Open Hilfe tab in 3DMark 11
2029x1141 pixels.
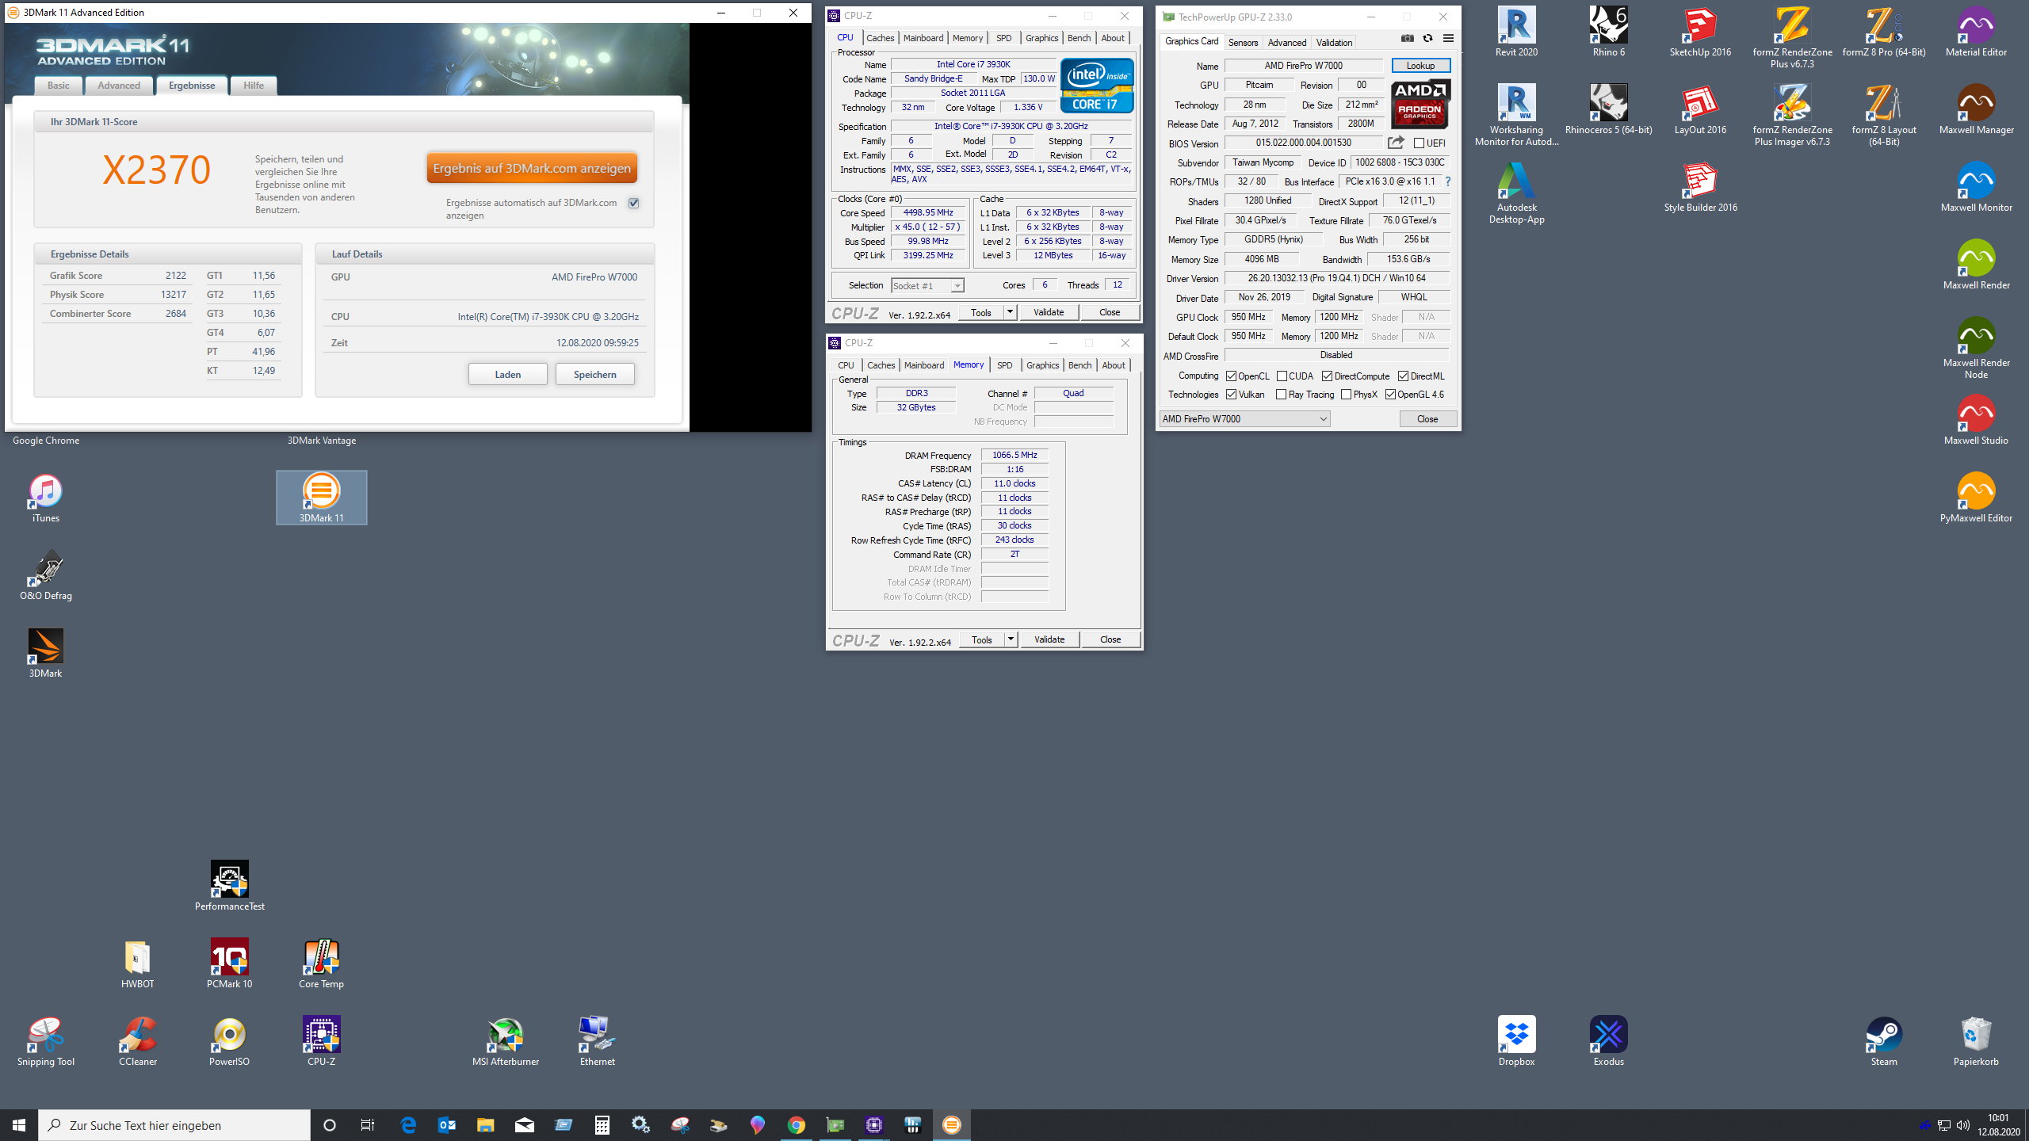click(254, 86)
